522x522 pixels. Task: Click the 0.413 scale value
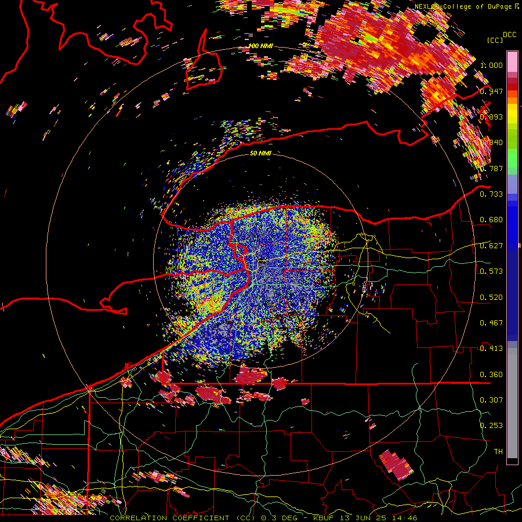(x=491, y=349)
